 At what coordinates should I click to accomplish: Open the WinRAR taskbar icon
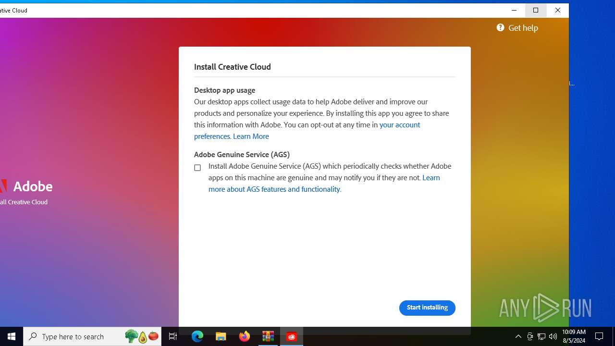(x=268, y=336)
